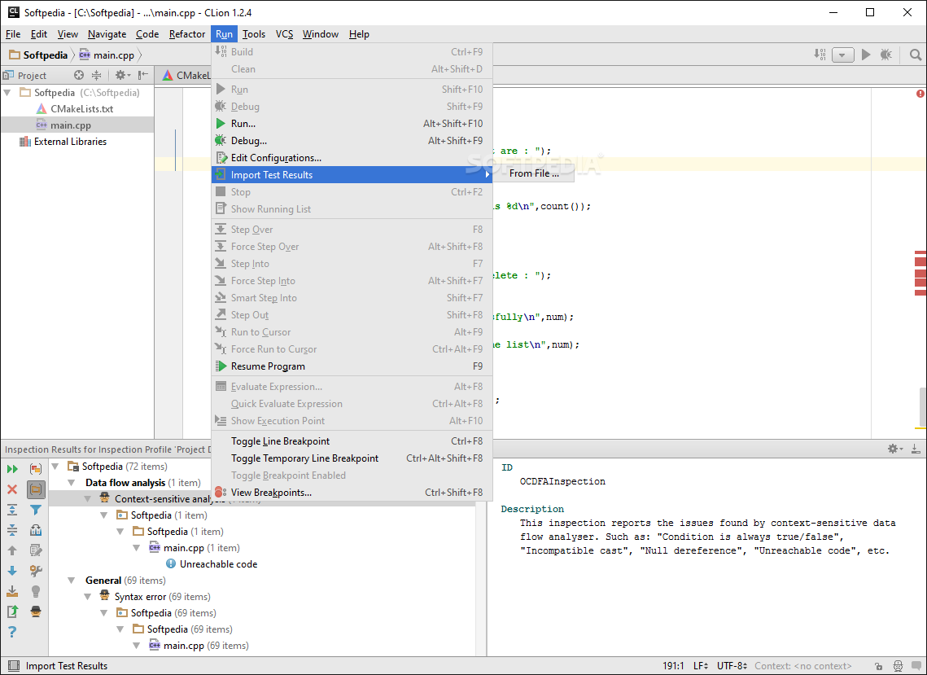Hide the Project panel with the hide icon
927x675 pixels.
142,75
